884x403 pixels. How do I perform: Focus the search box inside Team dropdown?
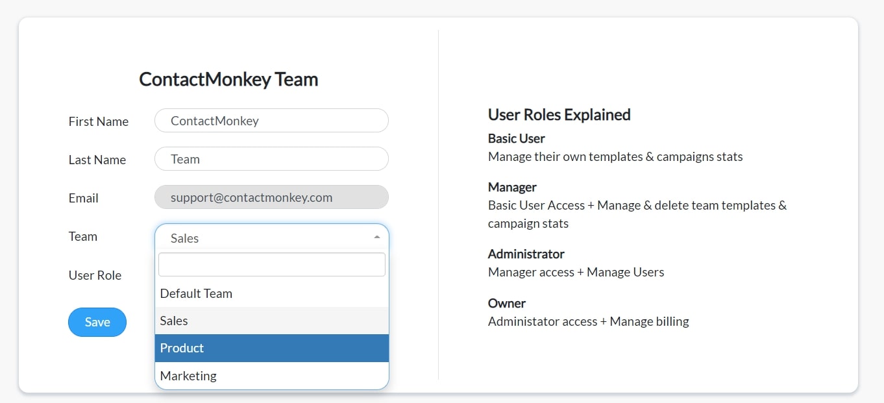[271, 265]
